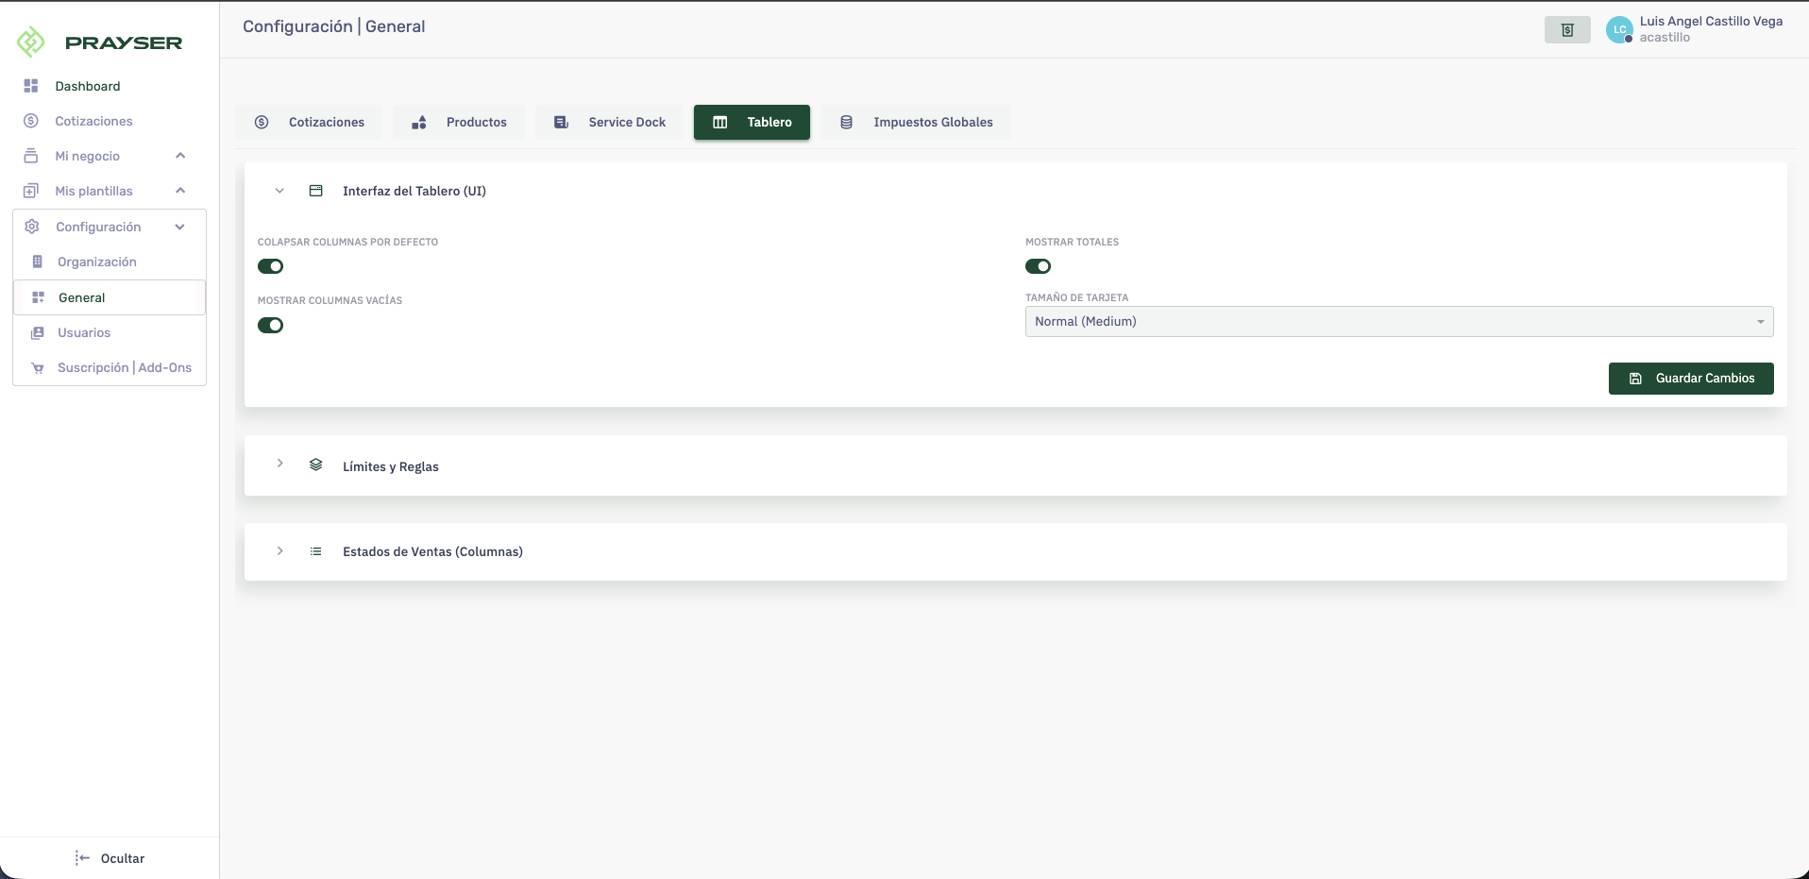Image resolution: width=1809 pixels, height=879 pixels.
Task: Click the columns icon on Tablero tab
Action: tap(720, 122)
